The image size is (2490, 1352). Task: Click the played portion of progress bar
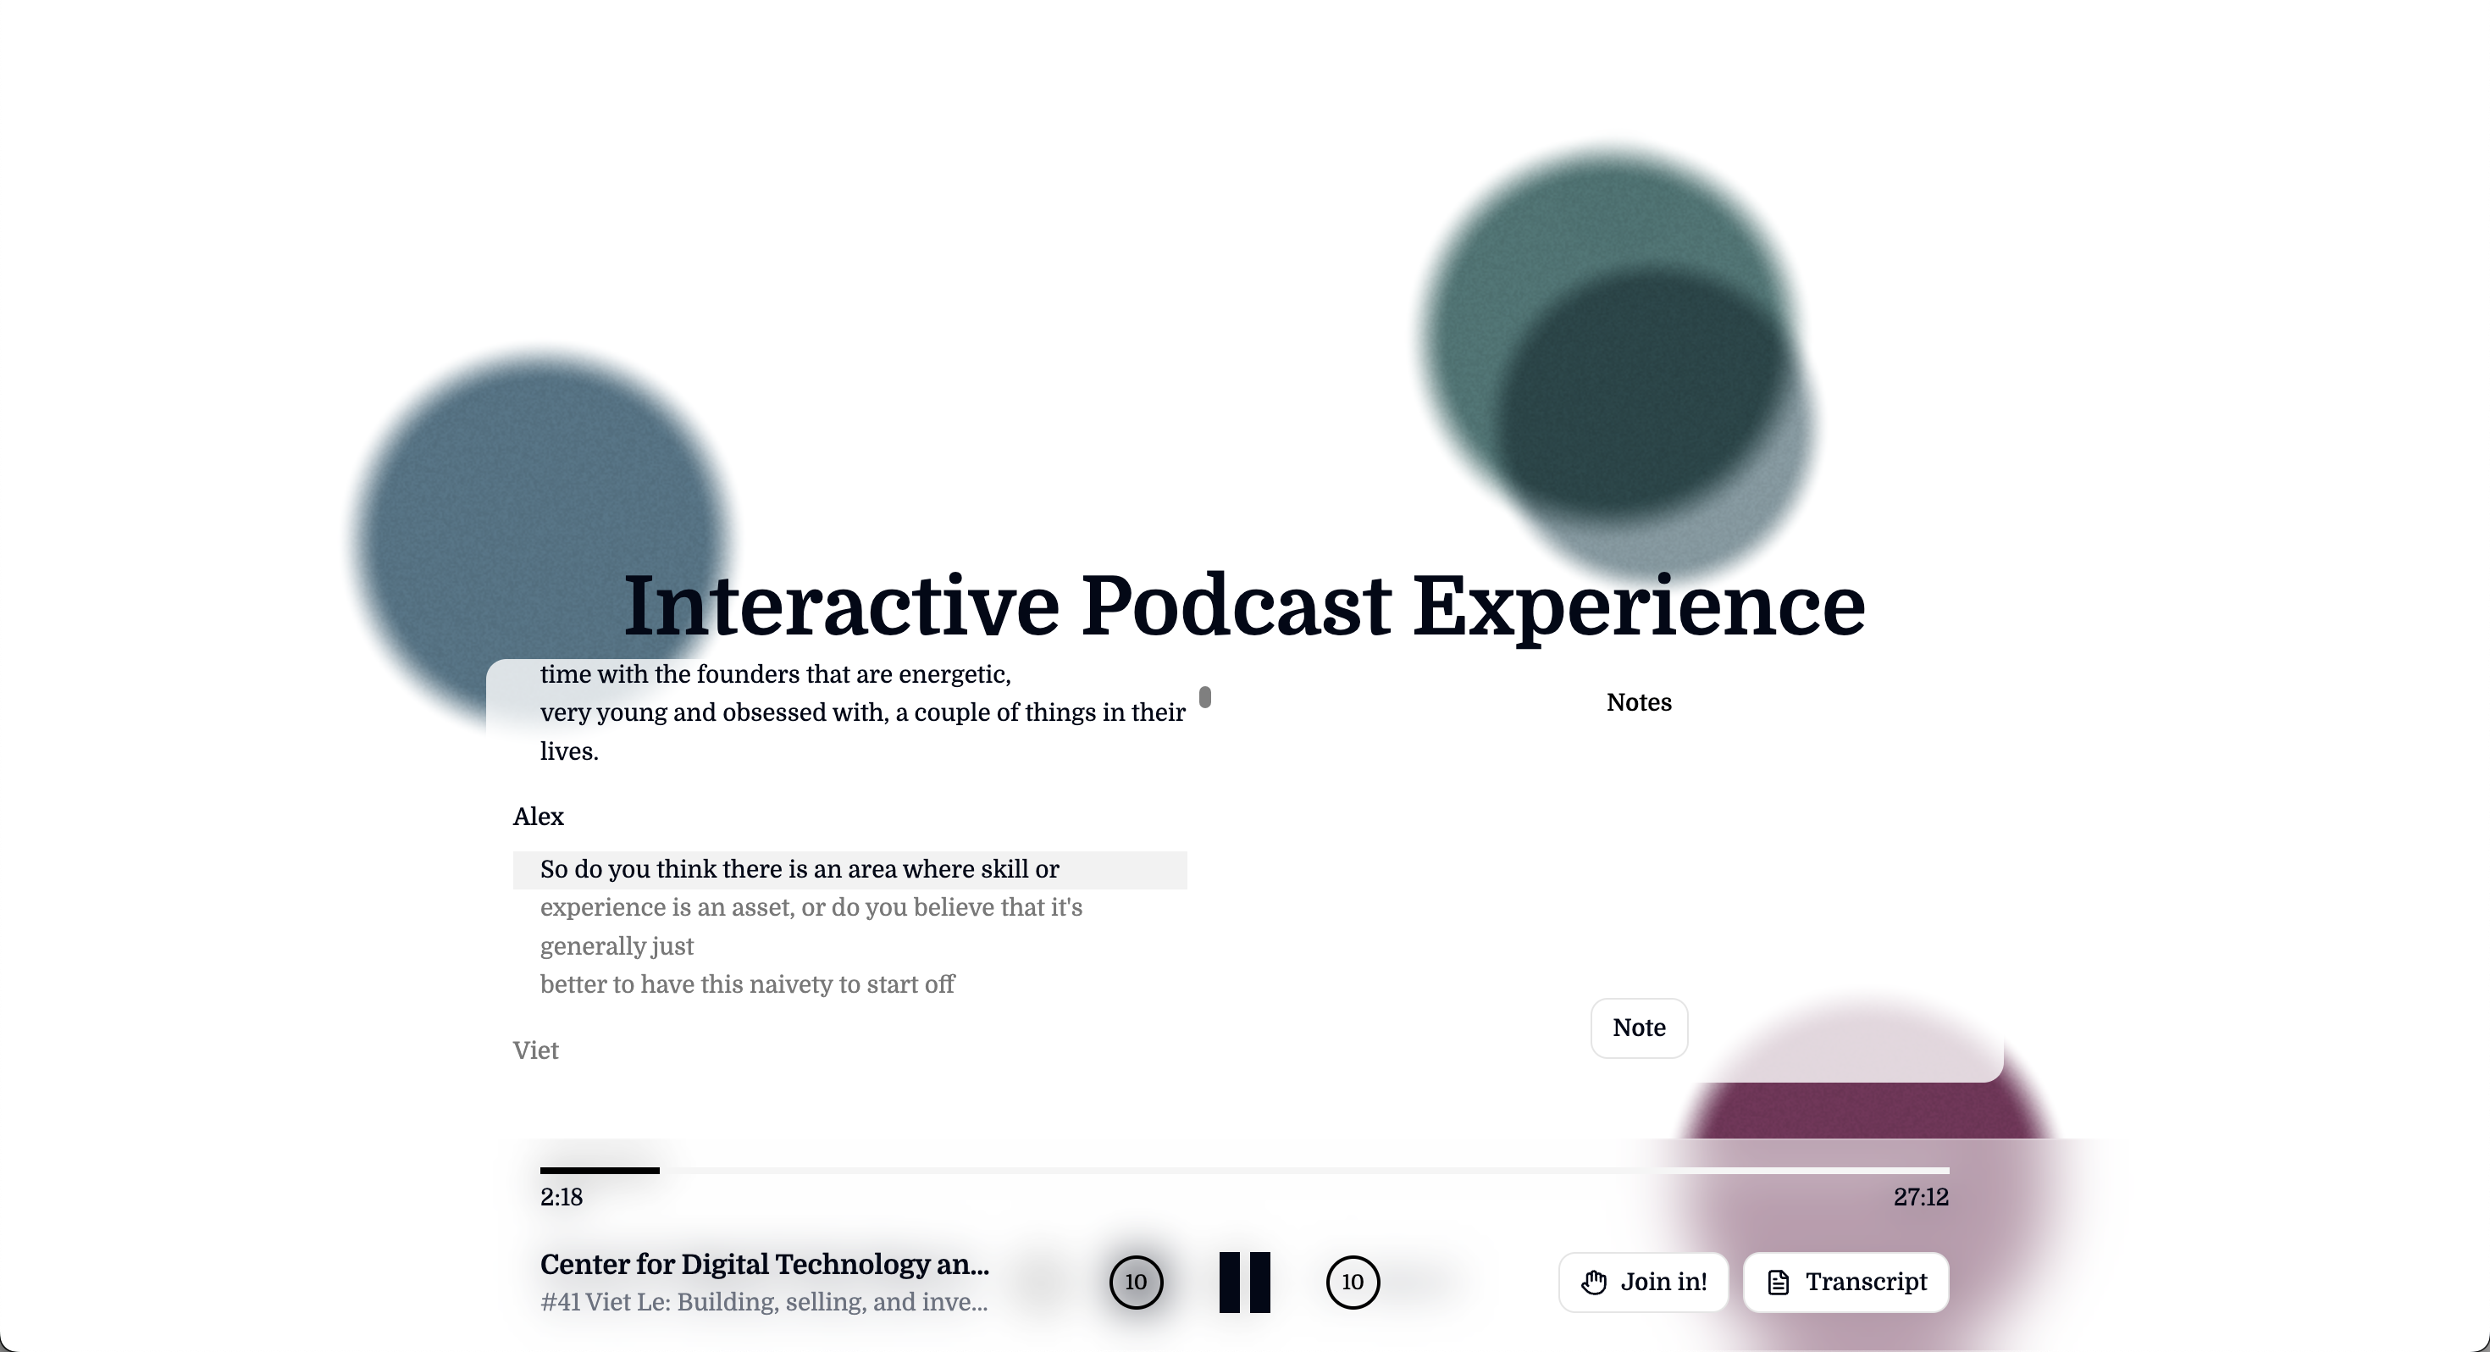(600, 1170)
